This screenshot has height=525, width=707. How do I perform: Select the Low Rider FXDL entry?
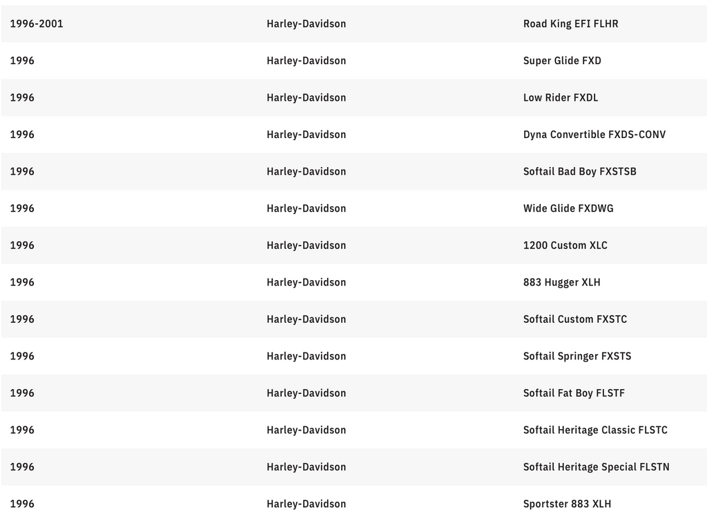pyautogui.click(x=561, y=97)
